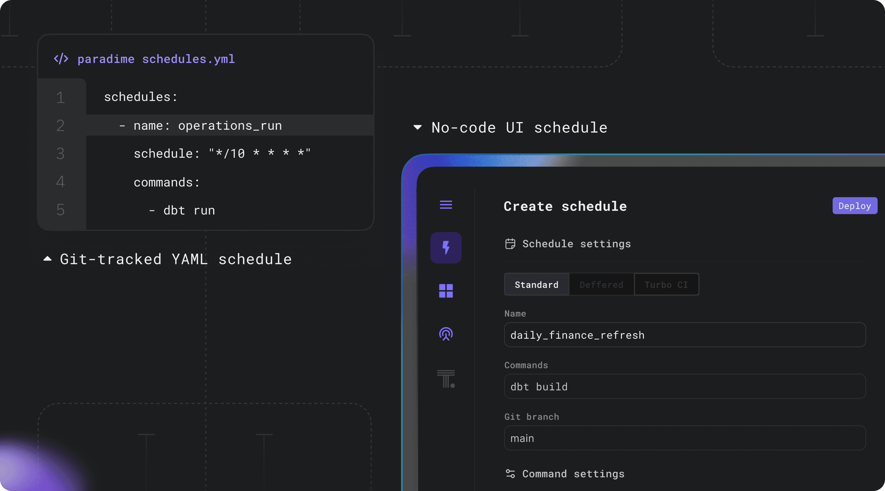Click the sliders icon beside Command settings

tap(510, 474)
